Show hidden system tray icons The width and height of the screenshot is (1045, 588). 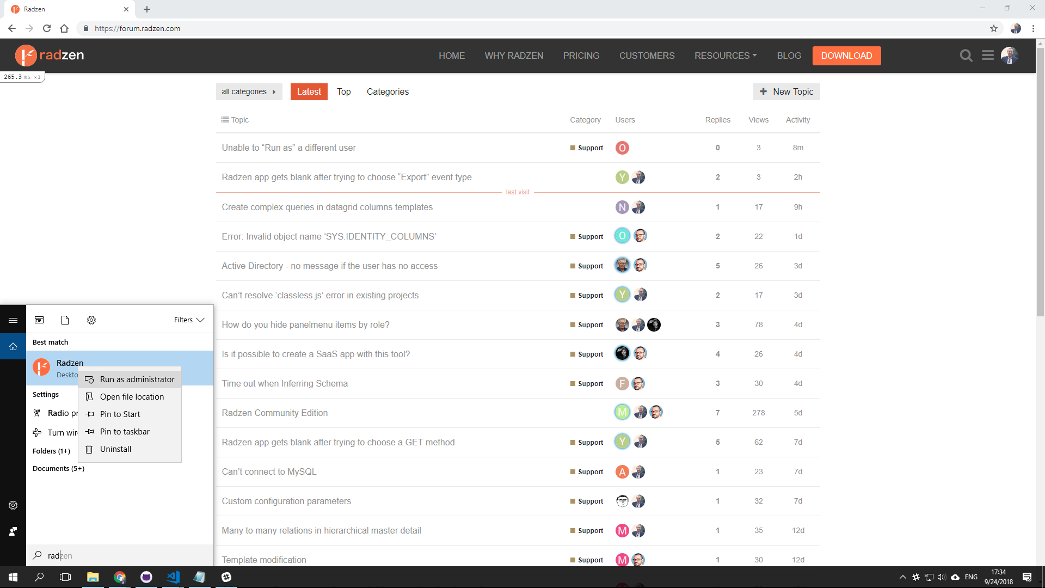[x=903, y=577]
